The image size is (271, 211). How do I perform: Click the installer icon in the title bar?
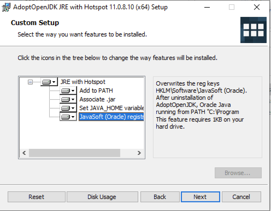pos(6,7)
